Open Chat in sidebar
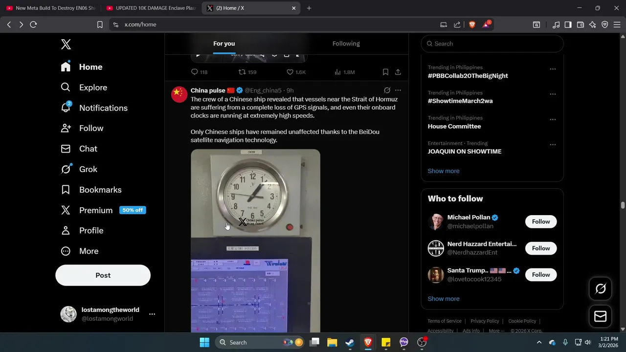The width and height of the screenshot is (626, 352). click(x=79, y=149)
